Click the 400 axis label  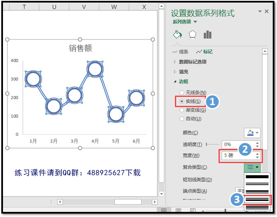coord(14,60)
